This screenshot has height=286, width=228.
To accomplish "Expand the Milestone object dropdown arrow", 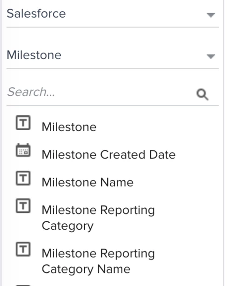I will 211,57.
